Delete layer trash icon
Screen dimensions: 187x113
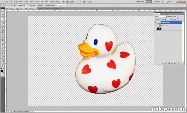[x=181, y=63]
